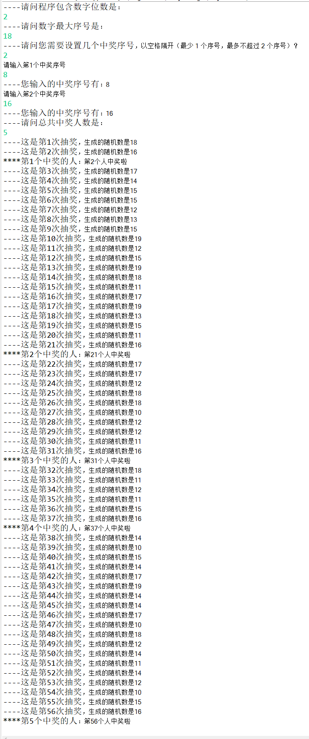Click the green input value 18
The image size is (309, 739).
point(7,36)
